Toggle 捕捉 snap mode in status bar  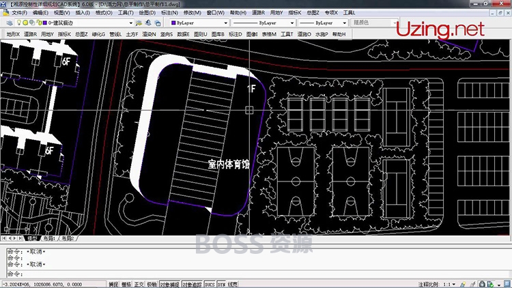[113, 285]
